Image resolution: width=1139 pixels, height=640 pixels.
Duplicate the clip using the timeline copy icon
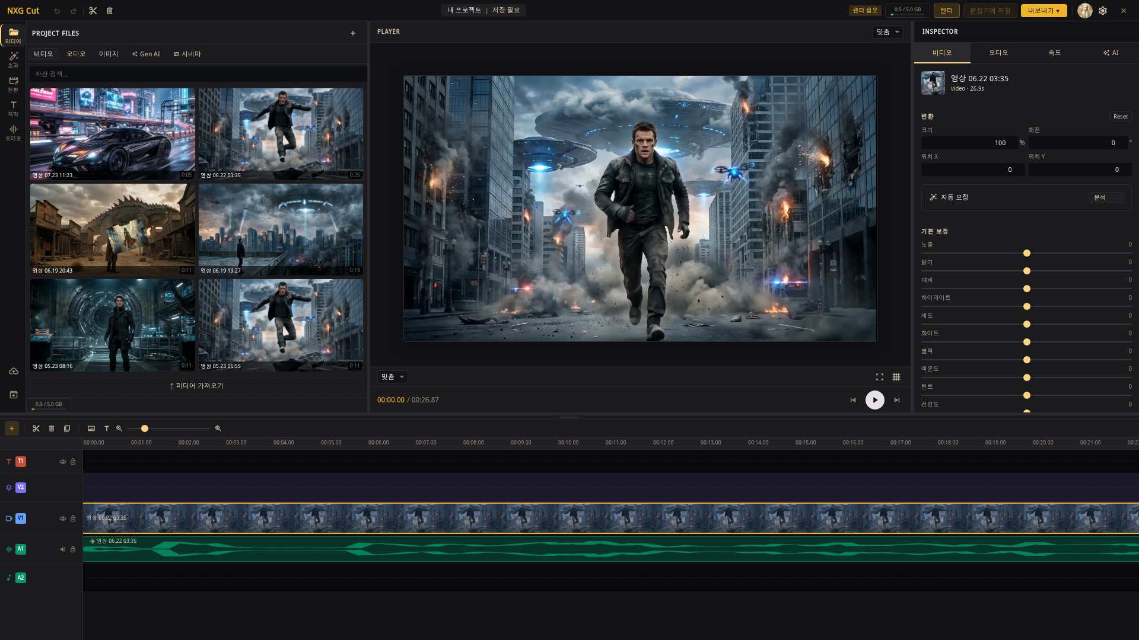67,428
